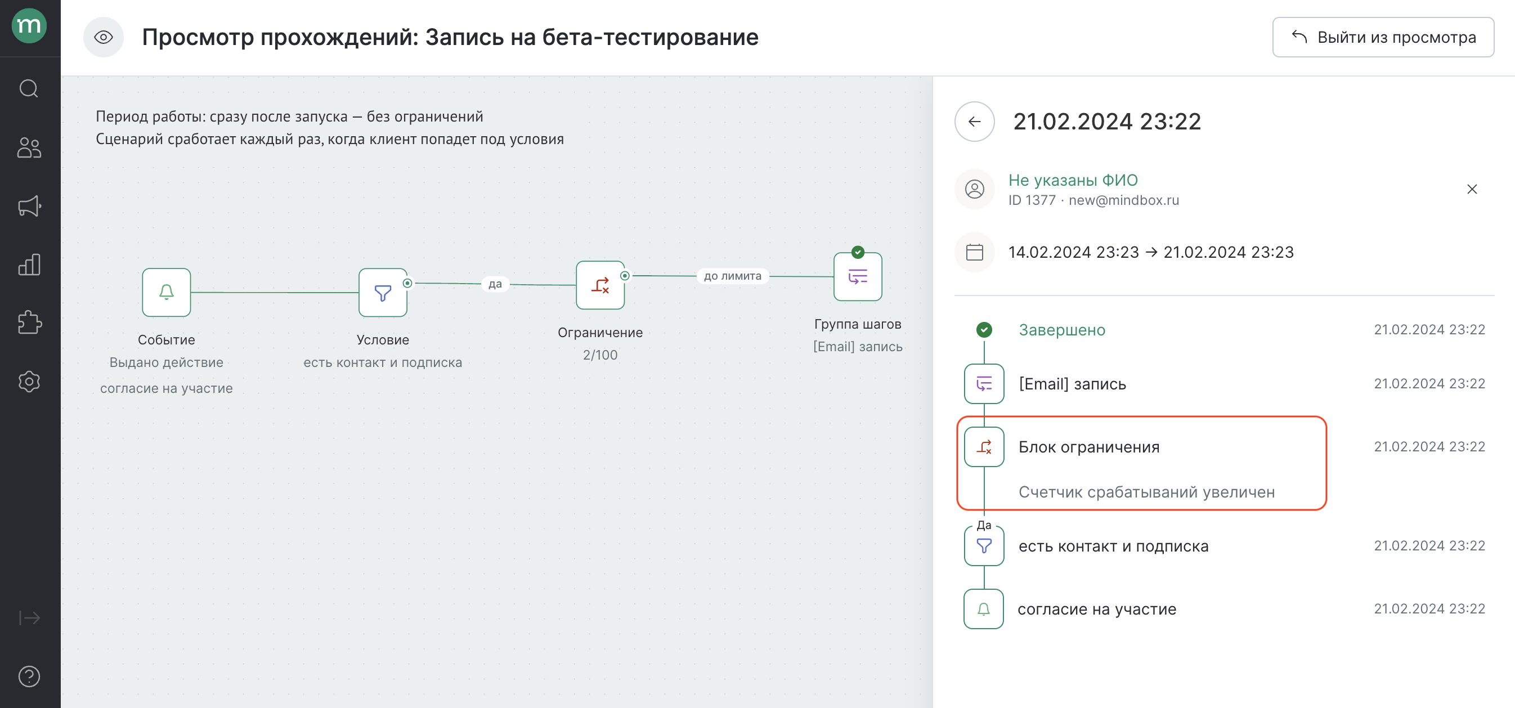Click the 'до лимита' connector label
The height and width of the screenshot is (708, 1515).
[732, 276]
